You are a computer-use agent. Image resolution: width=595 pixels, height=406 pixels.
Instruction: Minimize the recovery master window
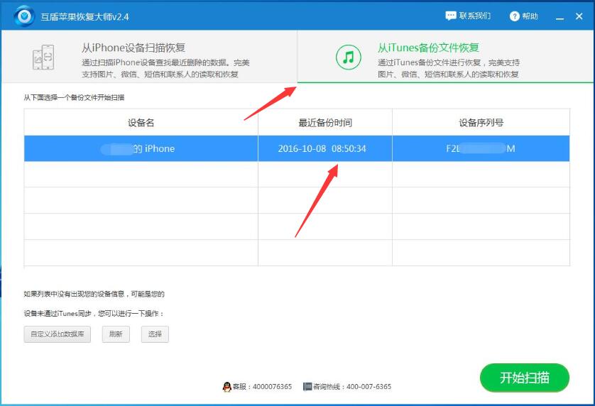pyautogui.click(x=559, y=17)
